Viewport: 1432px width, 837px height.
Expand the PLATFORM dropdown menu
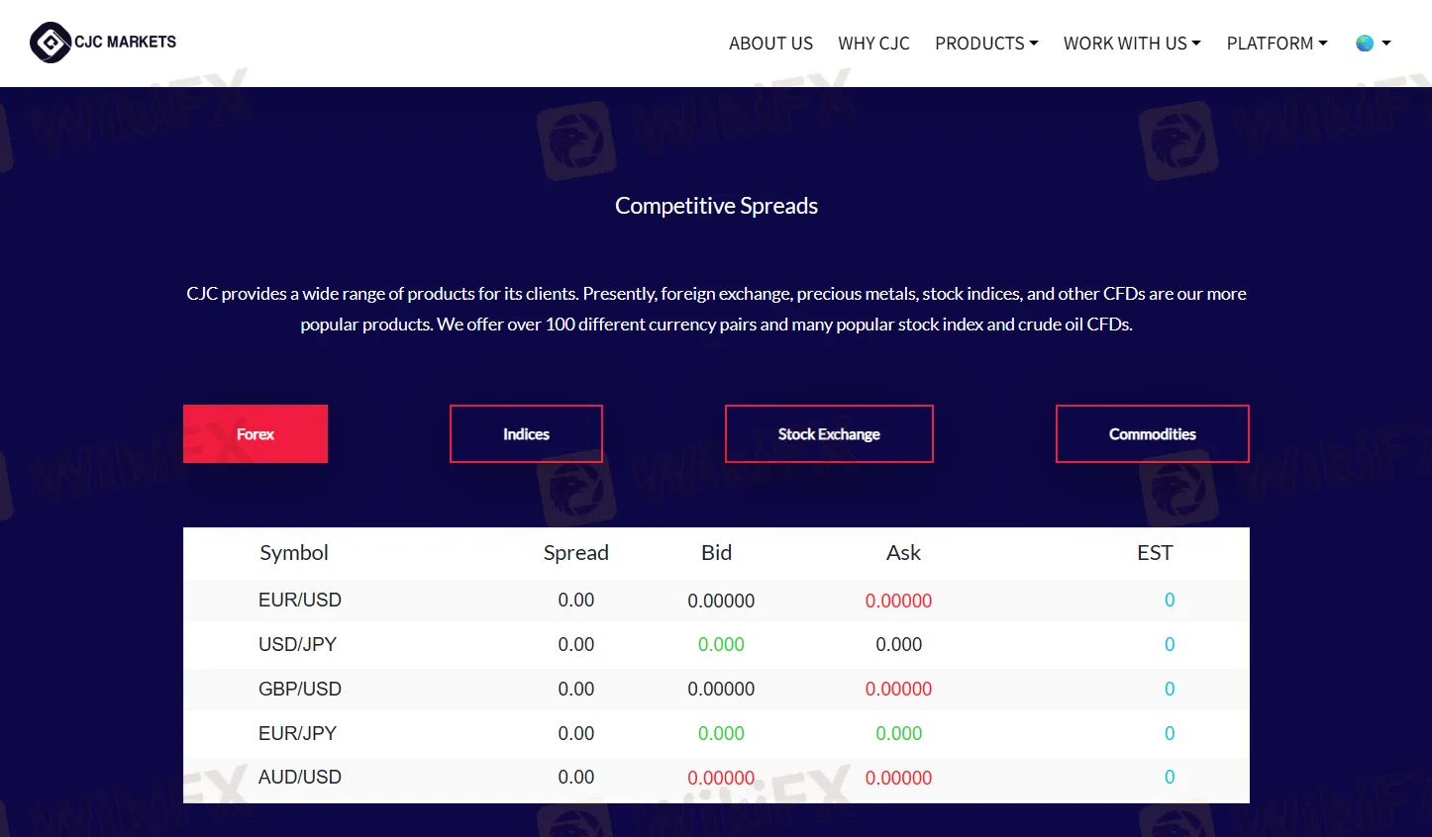[x=1277, y=44]
